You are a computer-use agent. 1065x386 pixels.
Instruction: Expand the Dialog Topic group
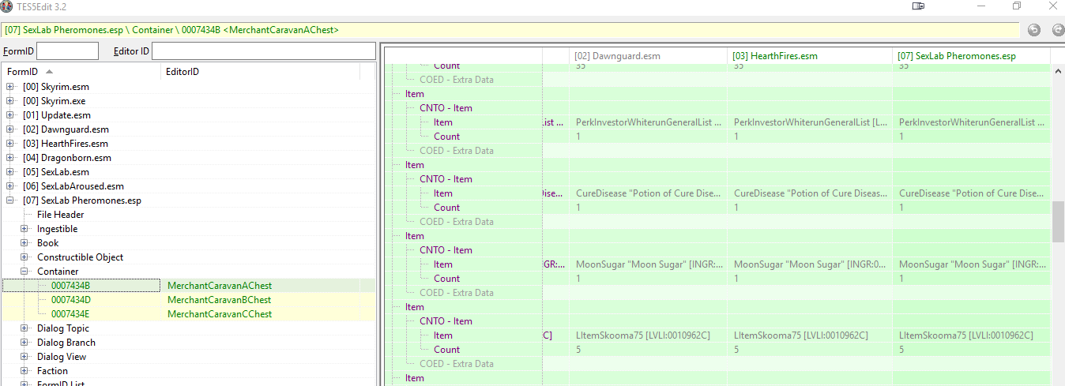coord(24,328)
